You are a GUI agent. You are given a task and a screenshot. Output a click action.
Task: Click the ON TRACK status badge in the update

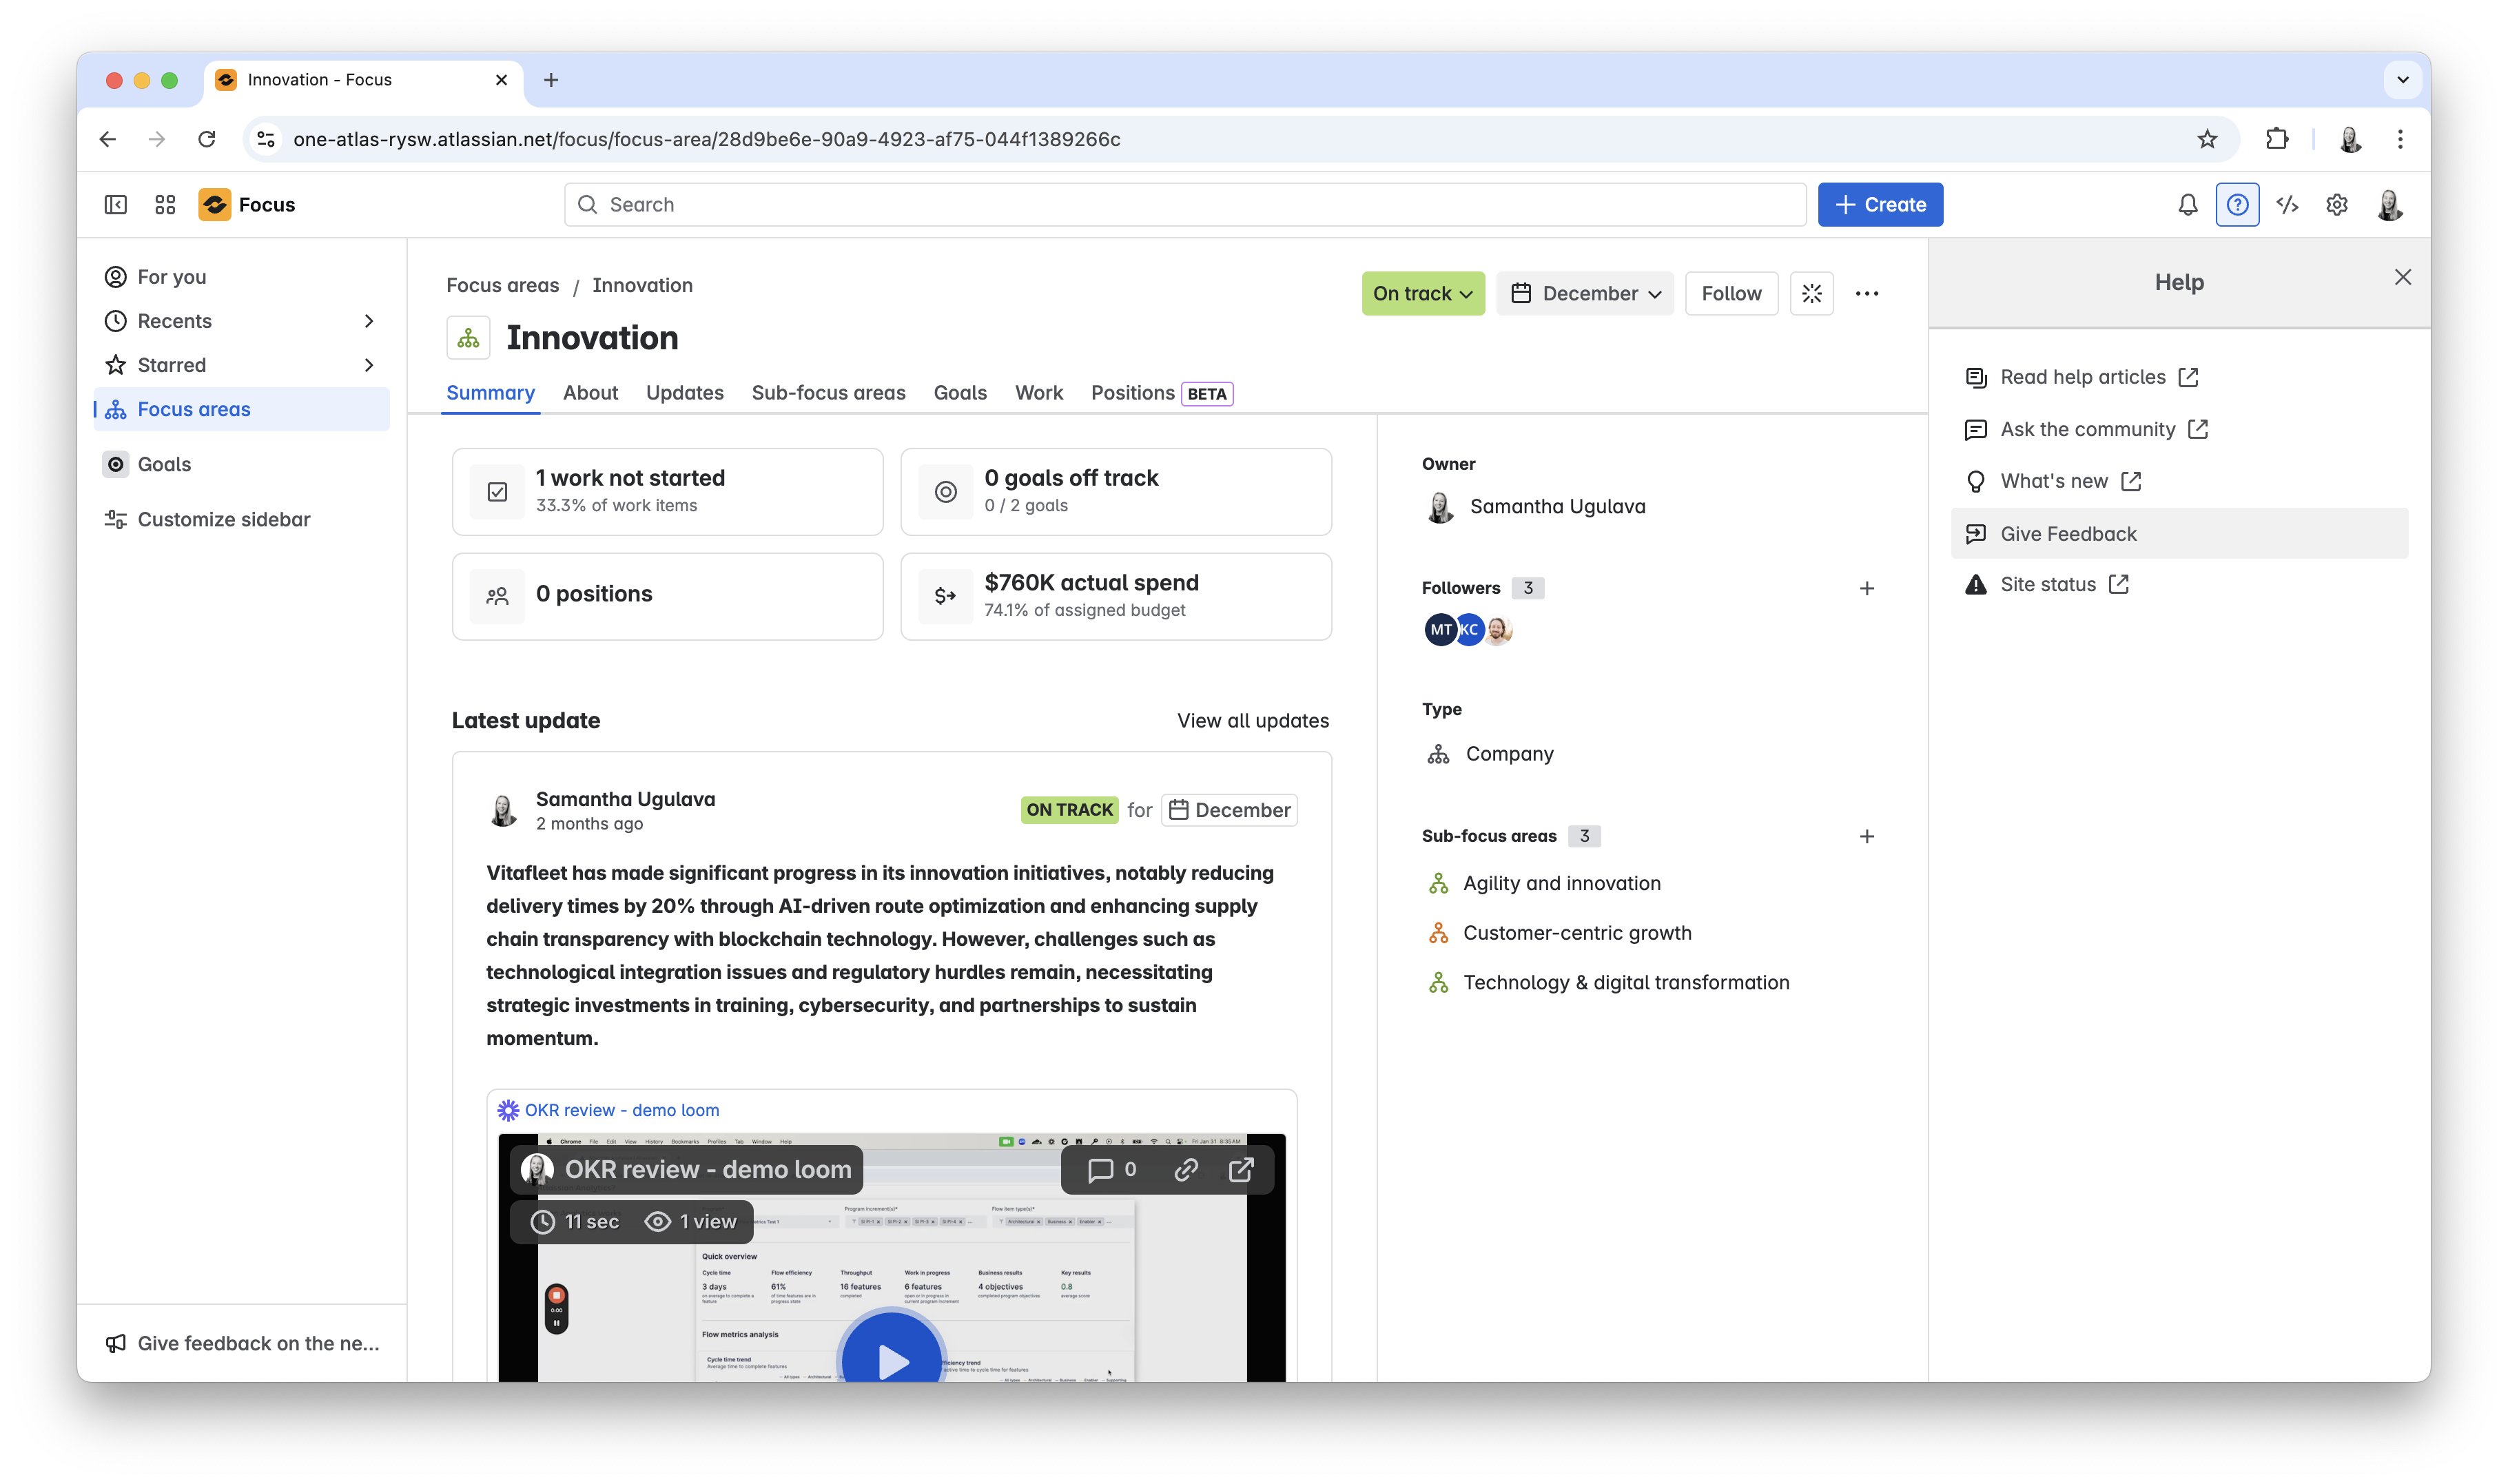(x=1069, y=810)
